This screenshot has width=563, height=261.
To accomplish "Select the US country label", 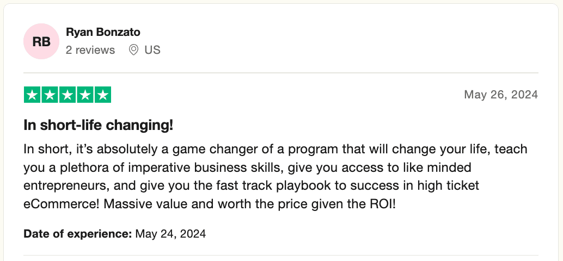I will coord(152,50).
